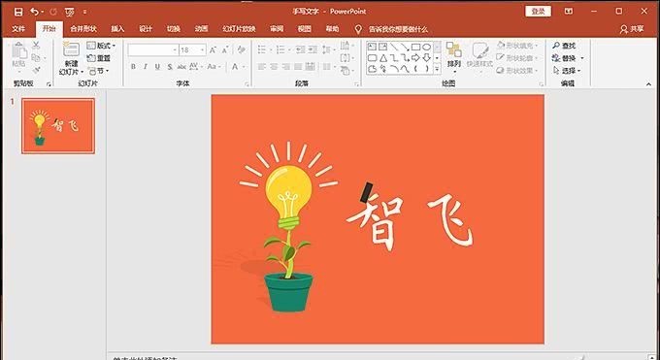Switch to the 切换 ribbon tab
The image size is (660, 360).
point(174,29)
